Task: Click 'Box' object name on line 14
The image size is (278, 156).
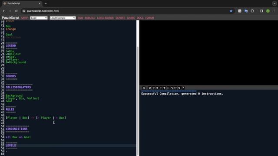Action: point(8,26)
